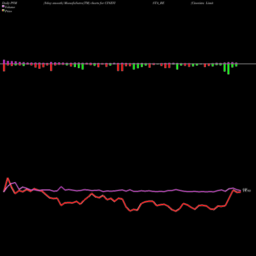Screen dimensions: 256x256
Task: Select the Price legend label
Action: [8, 11]
